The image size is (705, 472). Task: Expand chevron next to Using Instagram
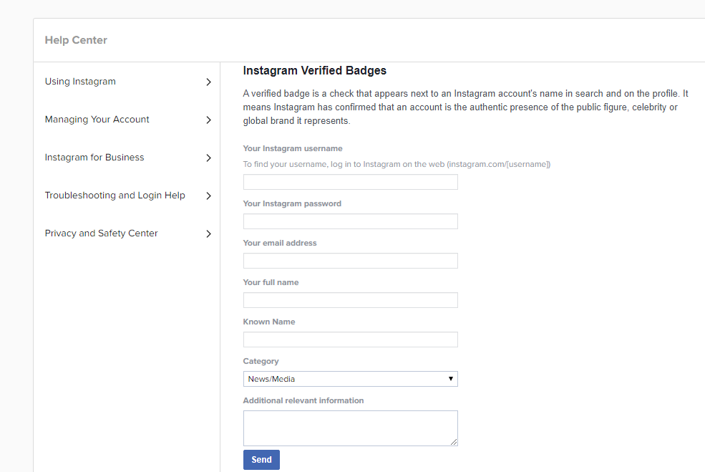click(x=208, y=82)
